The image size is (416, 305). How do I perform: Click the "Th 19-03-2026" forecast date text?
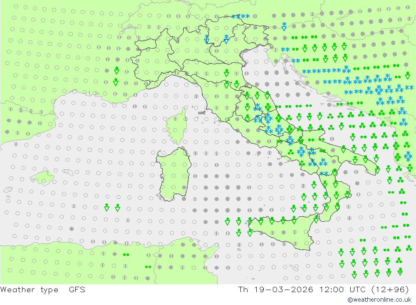276,289
